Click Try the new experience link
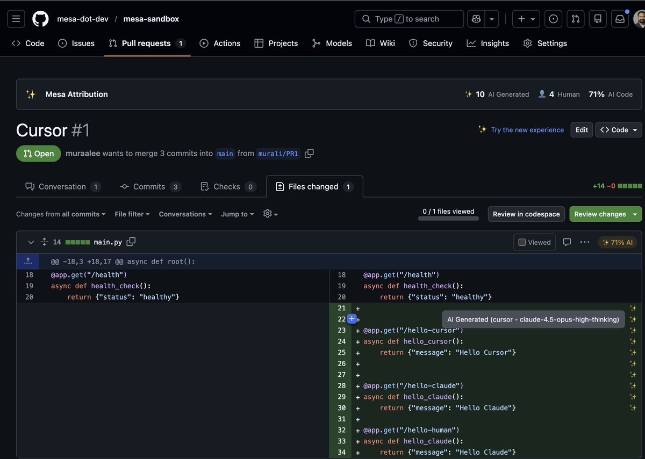645x459 pixels. [x=527, y=130]
